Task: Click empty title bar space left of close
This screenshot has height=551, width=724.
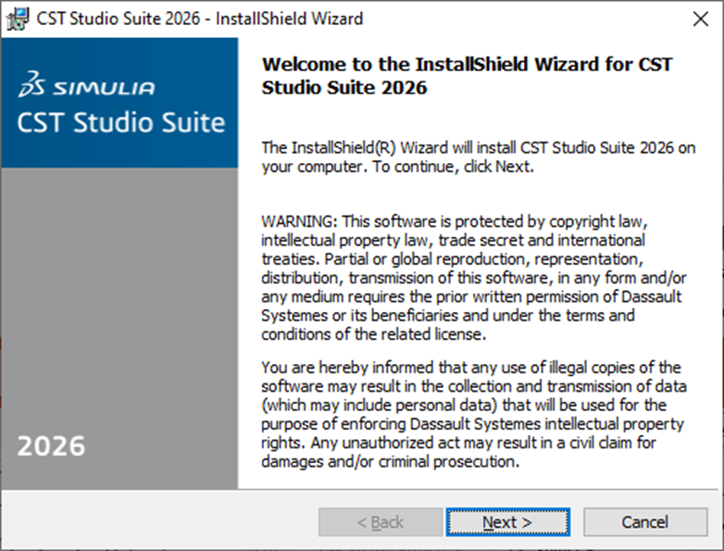Action: click(x=518, y=19)
